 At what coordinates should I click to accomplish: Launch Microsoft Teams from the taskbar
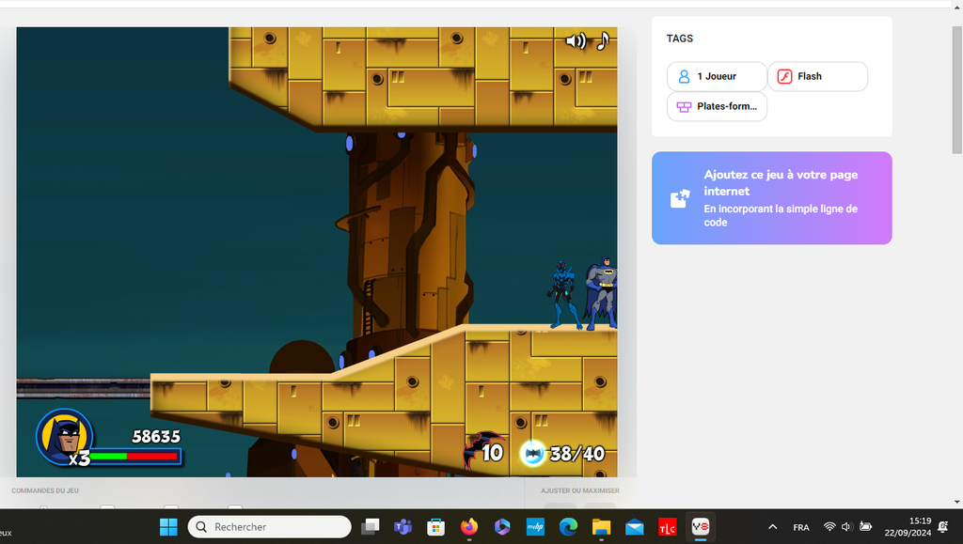click(403, 527)
